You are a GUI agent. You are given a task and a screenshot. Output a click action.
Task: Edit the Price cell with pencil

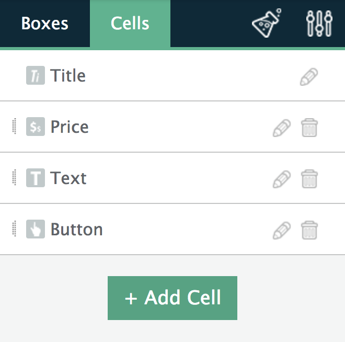[x=282, y=128]
